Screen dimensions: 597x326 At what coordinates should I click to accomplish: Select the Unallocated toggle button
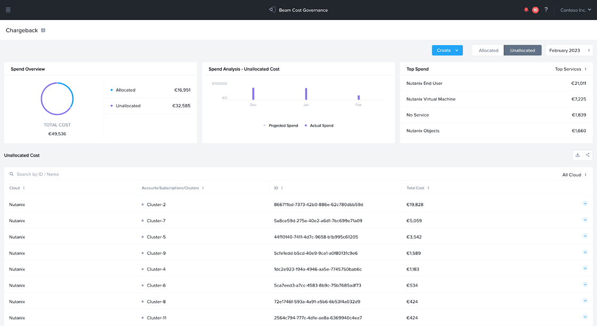(x=522, y=51)
